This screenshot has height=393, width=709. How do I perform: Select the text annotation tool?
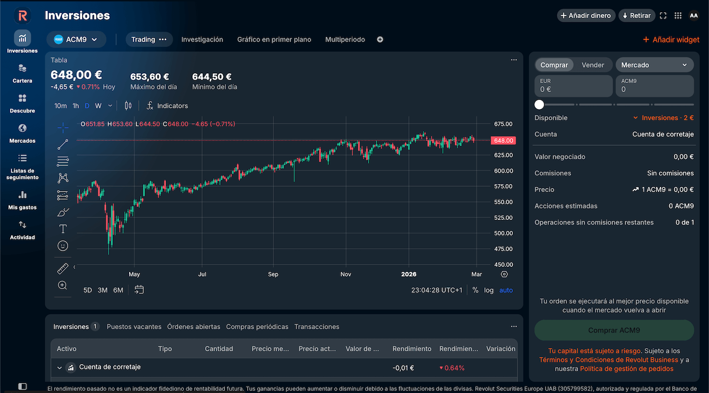tap(63, 229)
